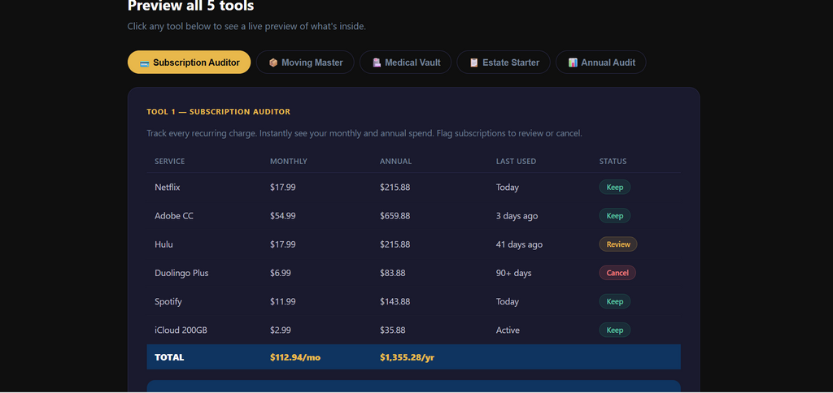The height and width of the screenshot is (393, 833).
Task: Click the Review badge for Hulu
Action: (618, 244)
